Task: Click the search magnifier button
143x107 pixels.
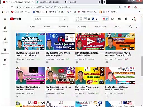Action: [63, 19]
